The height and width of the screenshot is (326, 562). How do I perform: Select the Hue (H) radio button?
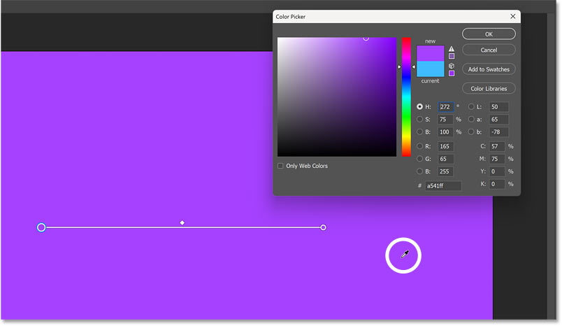click(x=420, y=107)
